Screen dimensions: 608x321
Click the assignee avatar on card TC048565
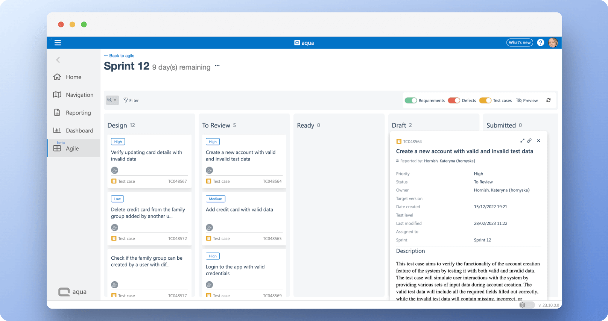210,227
